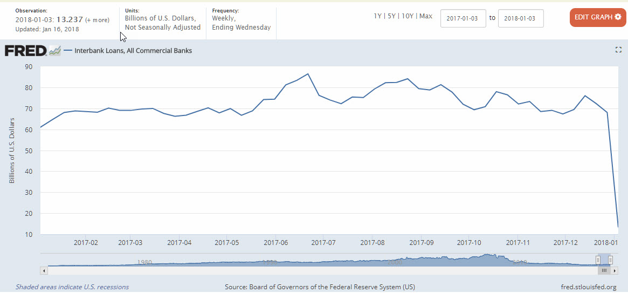Enter fullscreen chart view
Image resolution: width=628 pixels, height=293 pixels.
click(618, 50)
